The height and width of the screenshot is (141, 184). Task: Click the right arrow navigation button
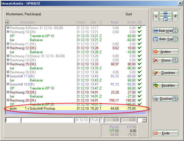[x=175, y=16]
